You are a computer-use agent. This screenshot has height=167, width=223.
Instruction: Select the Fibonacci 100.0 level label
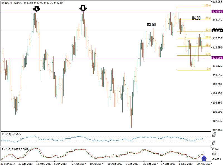207,6
